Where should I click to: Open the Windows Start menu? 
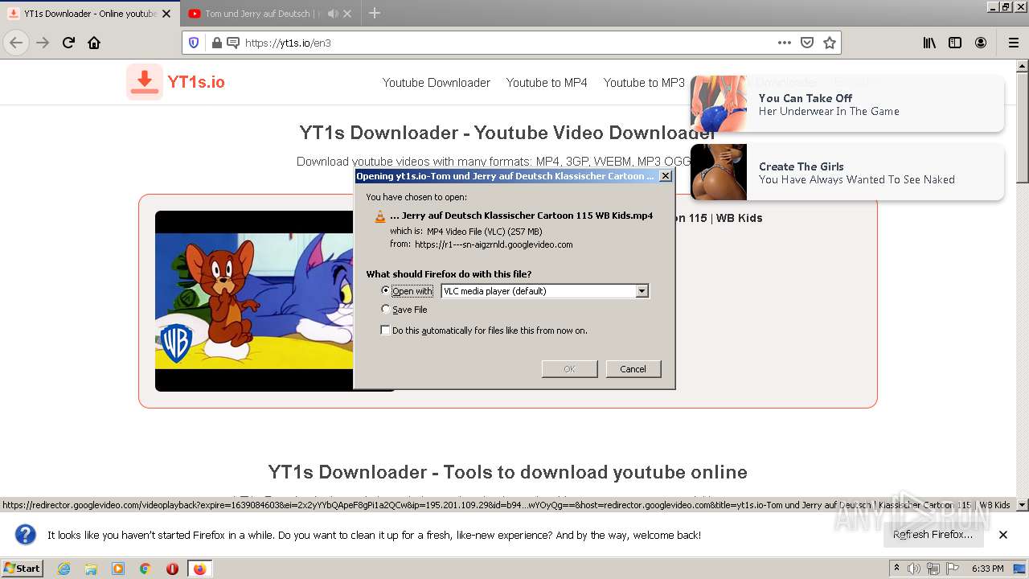pos(23,569)
